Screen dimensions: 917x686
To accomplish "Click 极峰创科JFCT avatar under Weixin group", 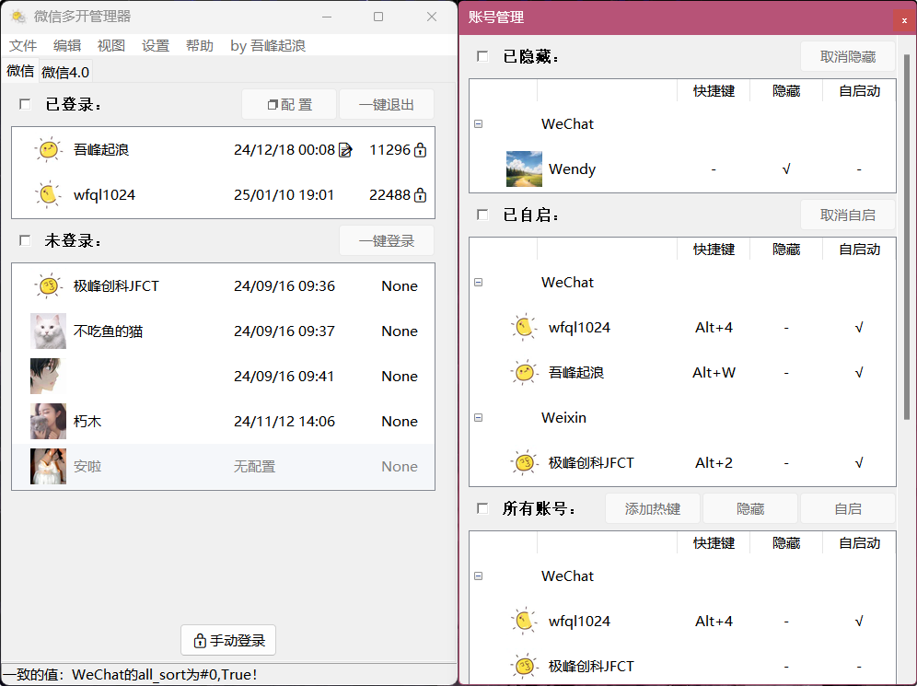I will coord(524,462).
